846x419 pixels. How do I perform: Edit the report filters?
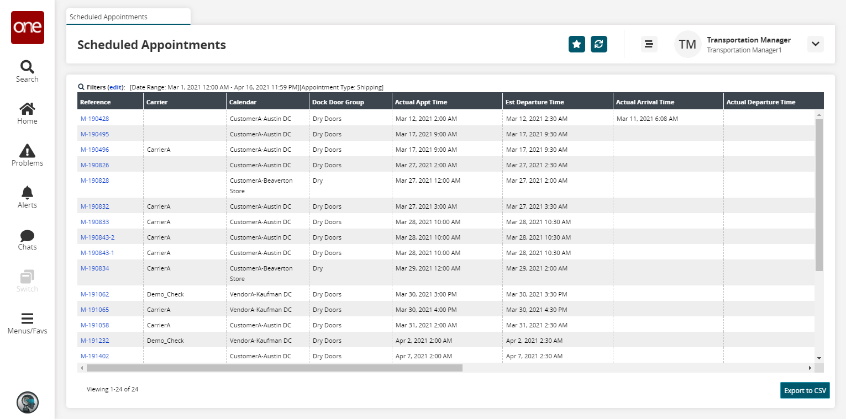click(115, 87)
